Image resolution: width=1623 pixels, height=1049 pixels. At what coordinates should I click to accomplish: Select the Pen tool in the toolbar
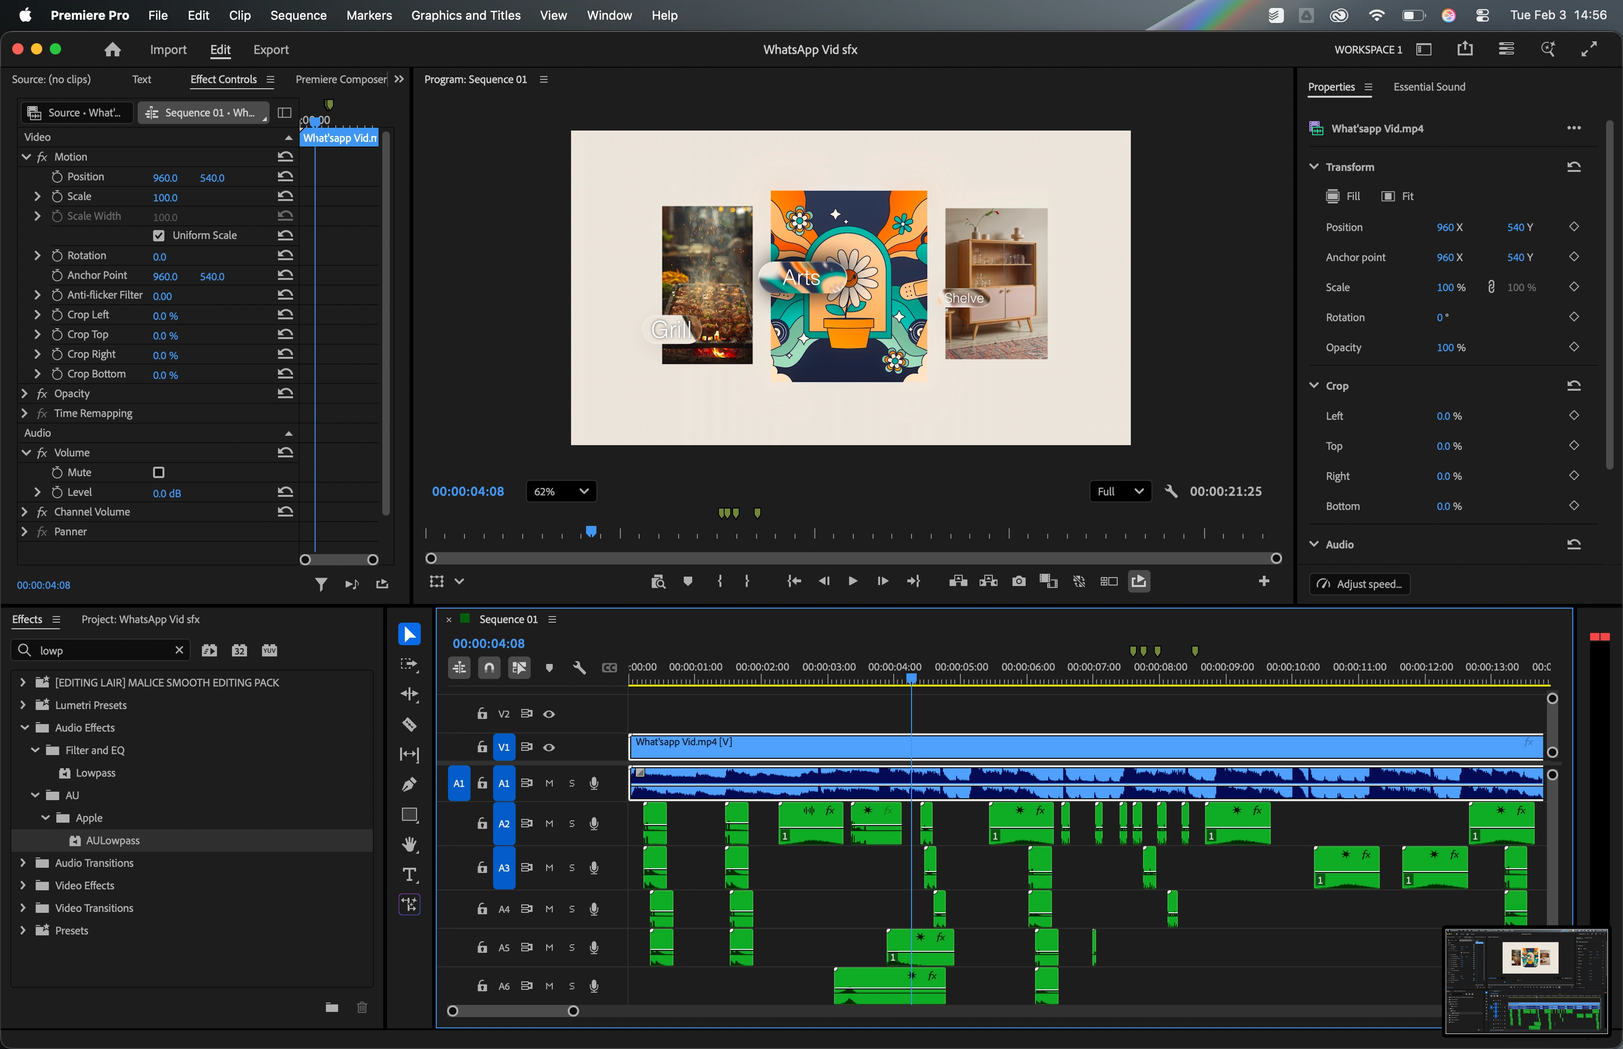click(x=410, y=784)
